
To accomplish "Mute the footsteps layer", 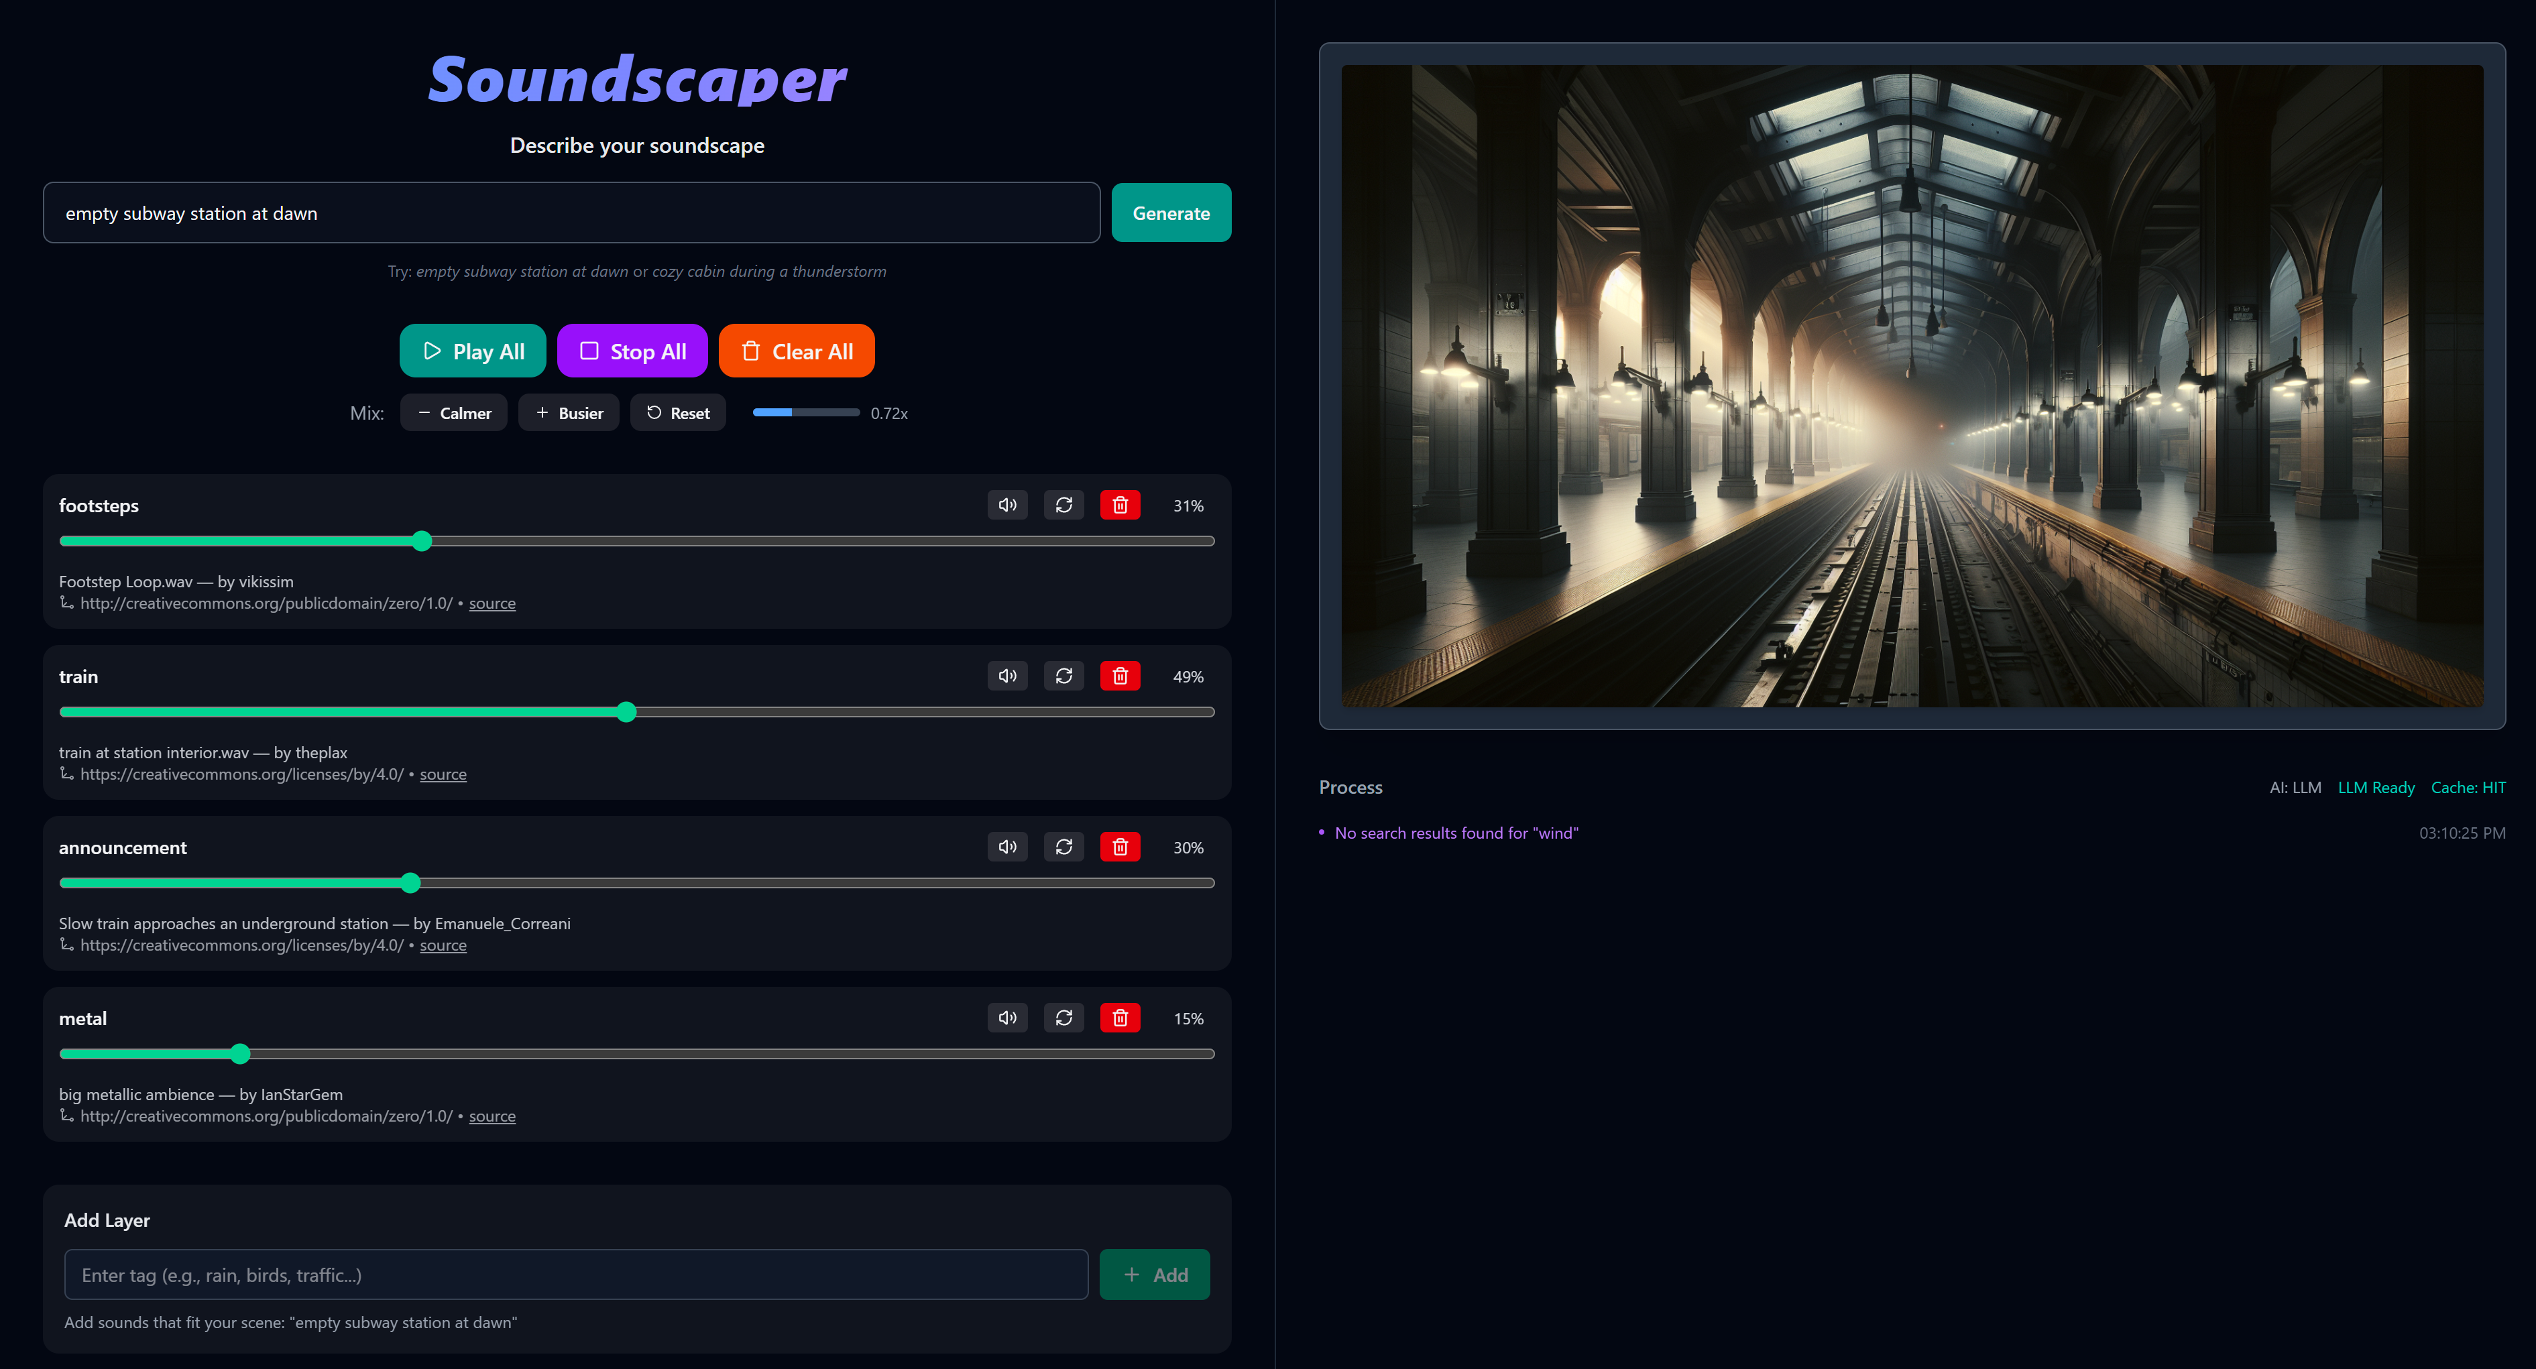I will 1007,505.
